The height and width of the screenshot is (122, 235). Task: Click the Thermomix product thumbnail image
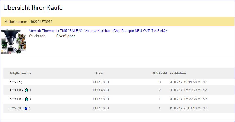14,42
